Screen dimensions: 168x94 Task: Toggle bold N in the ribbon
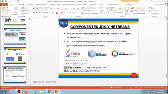coord(34,13)
